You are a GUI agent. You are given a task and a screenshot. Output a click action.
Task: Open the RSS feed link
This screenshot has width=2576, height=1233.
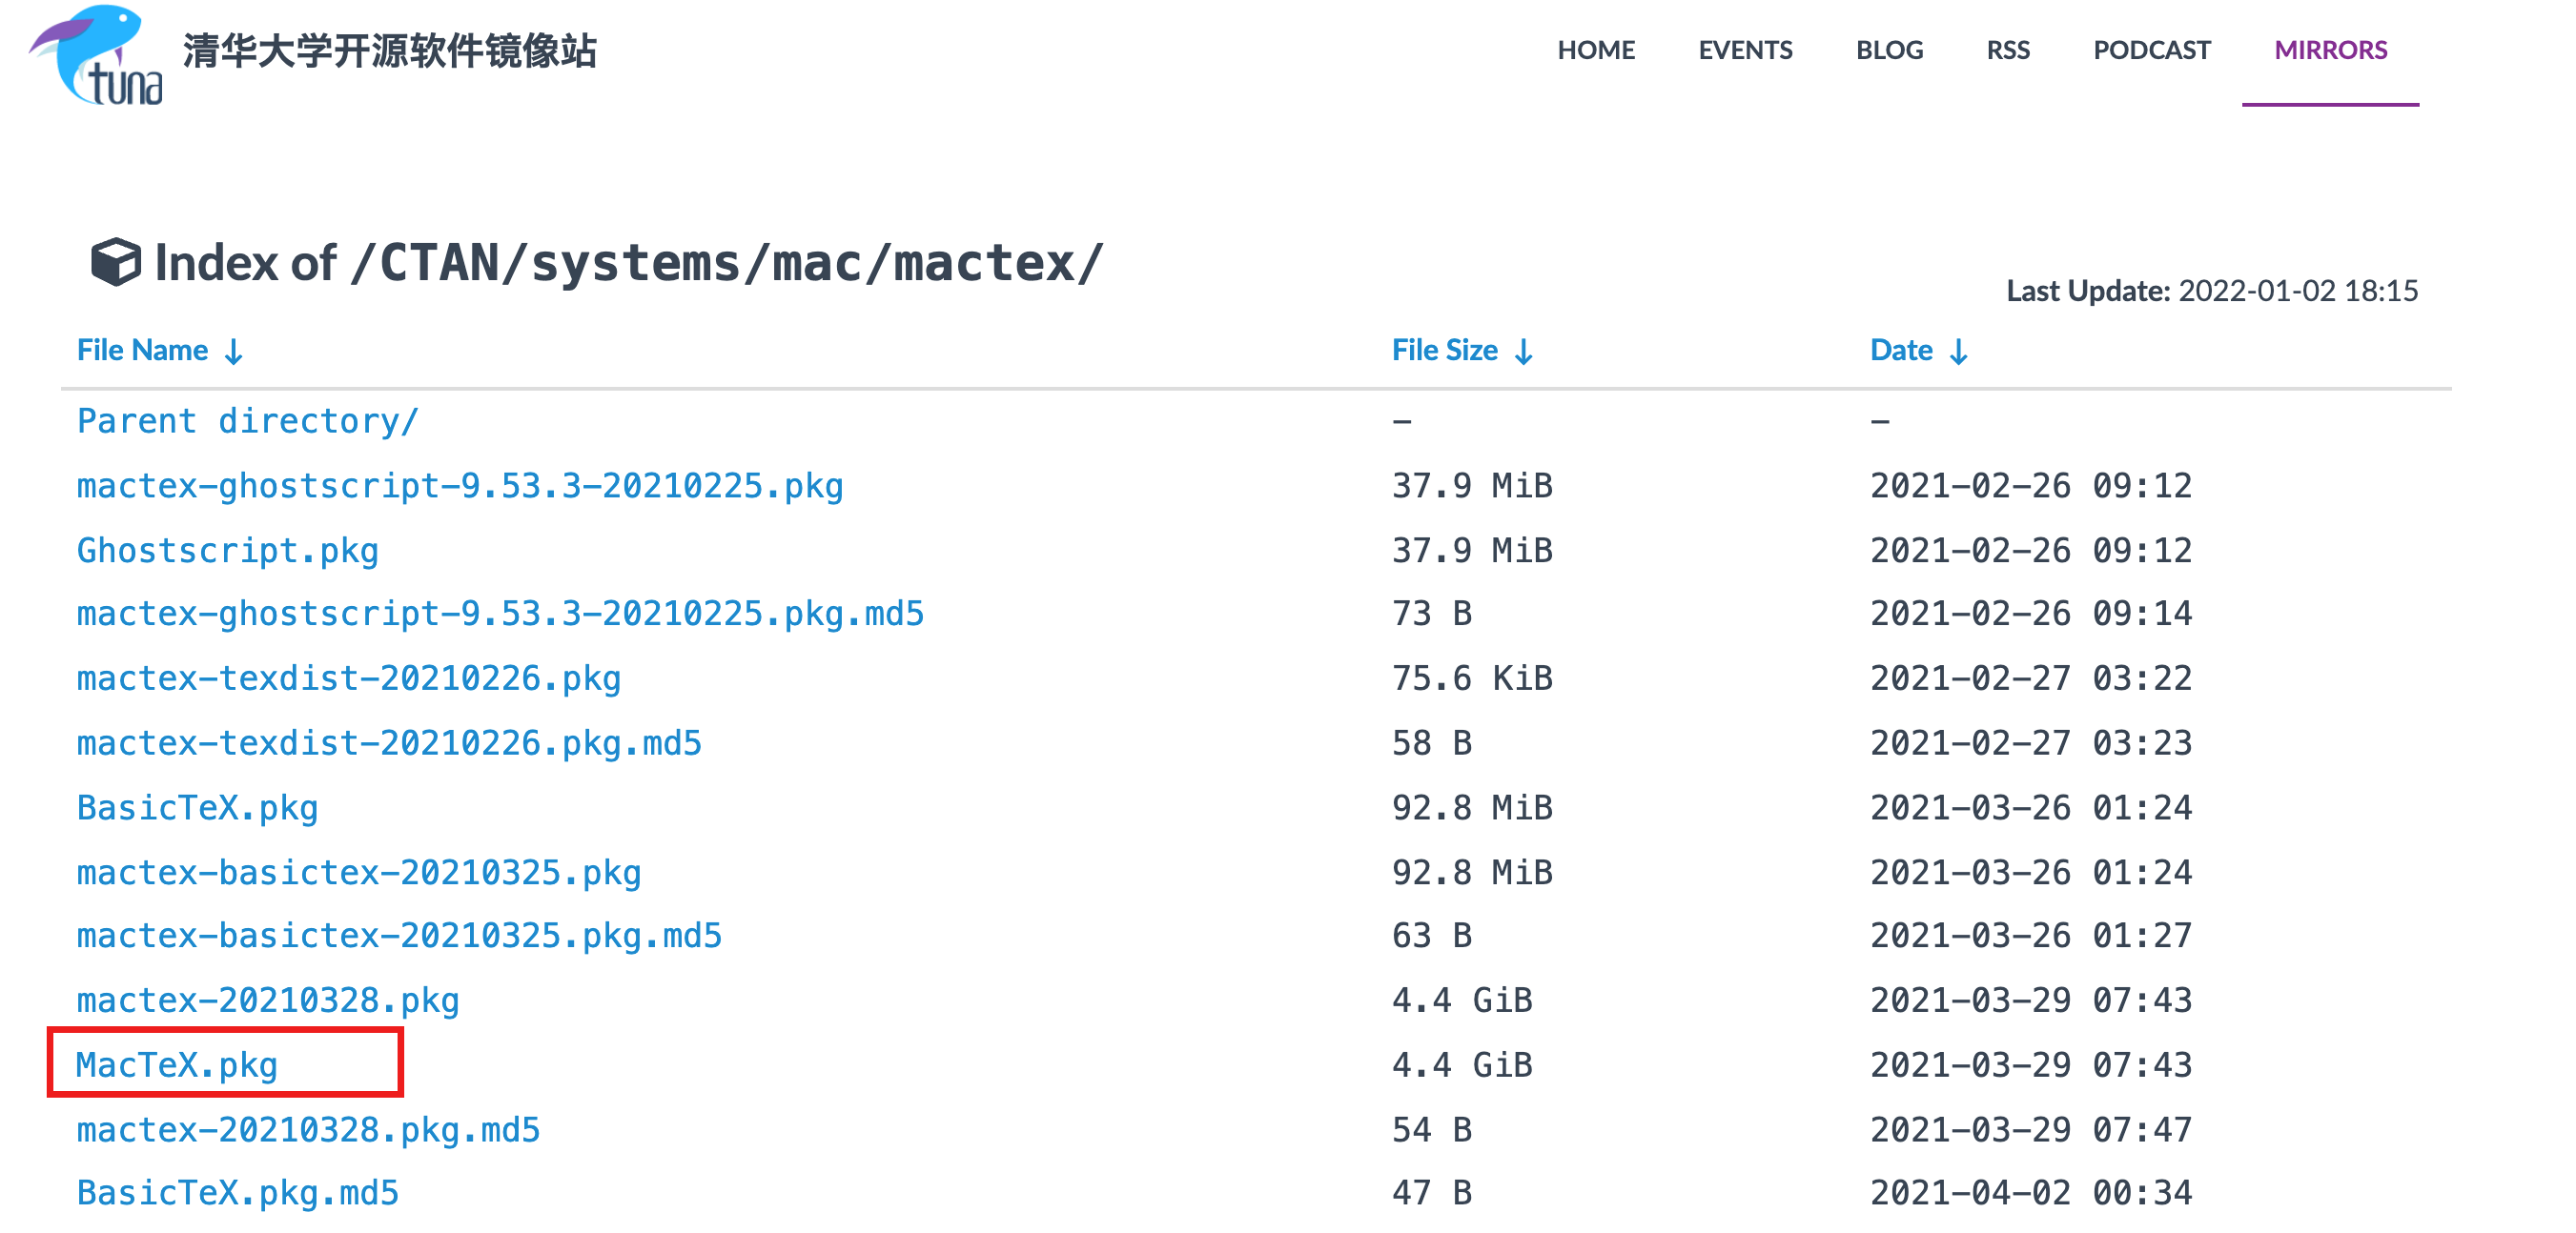coord(2007,50)
